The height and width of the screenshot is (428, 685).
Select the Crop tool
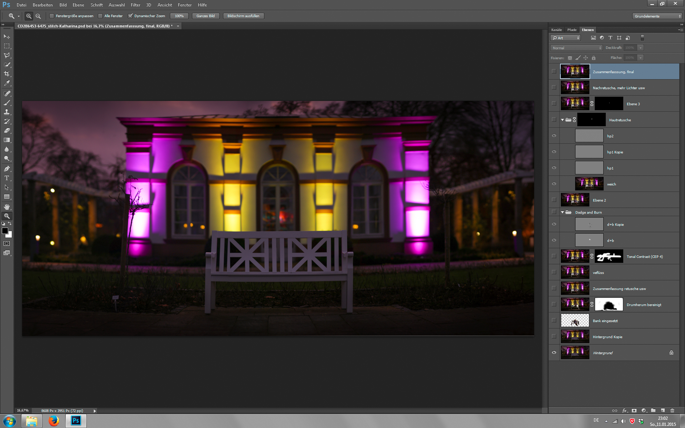pos(7,74)
